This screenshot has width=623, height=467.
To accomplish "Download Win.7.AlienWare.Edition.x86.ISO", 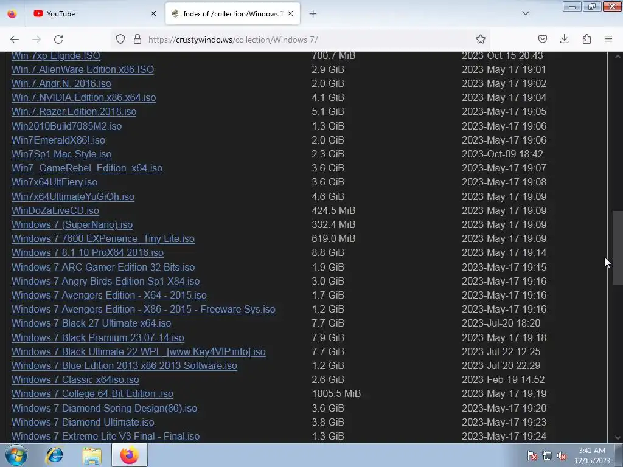I will pos(83,69).
